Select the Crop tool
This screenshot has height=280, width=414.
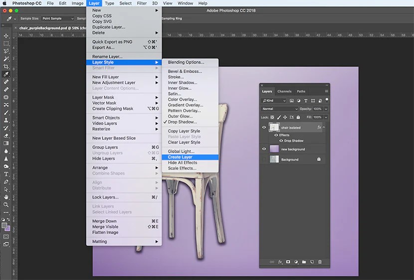click(x=6, y=66)
